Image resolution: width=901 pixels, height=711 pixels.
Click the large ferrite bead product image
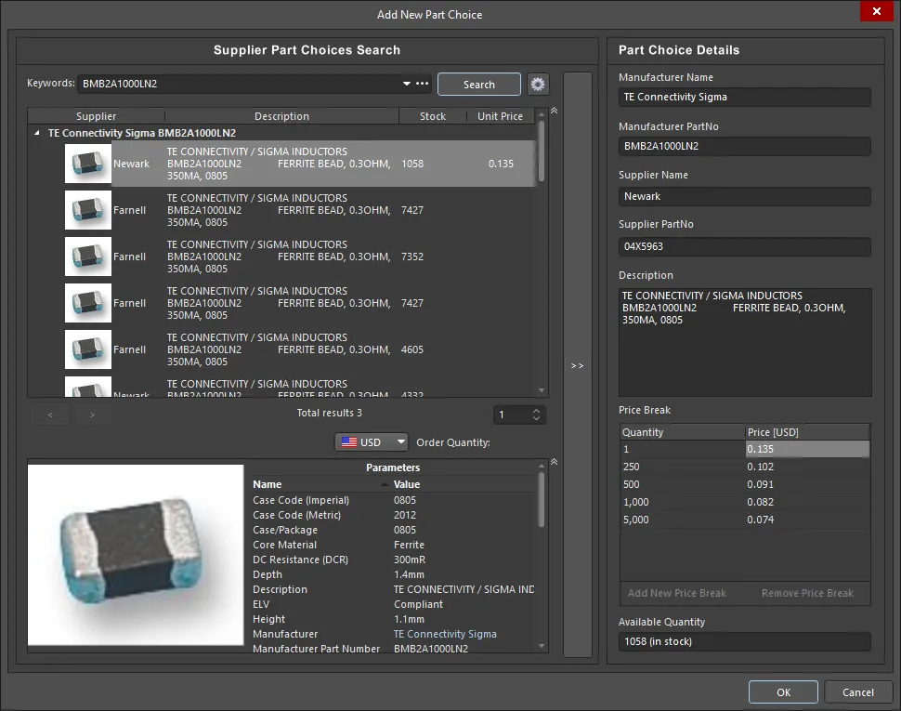pos(136,555)
